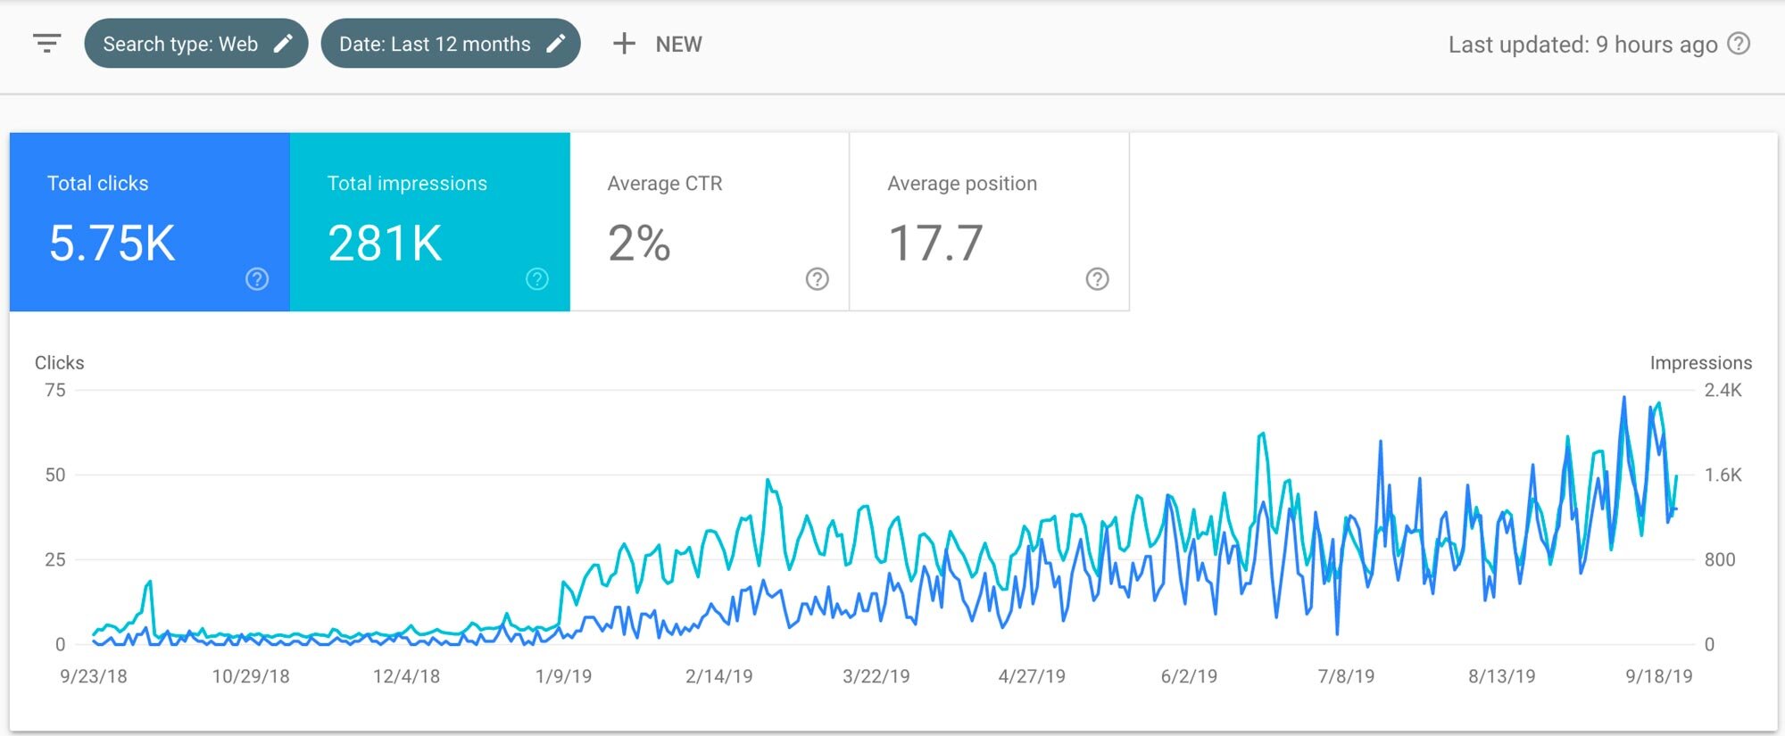The width and height of the screenshot is (1785, 736).
Task: Toggle the Total clicks metric card
Action: pyautogui.click(x=150, y=222)
